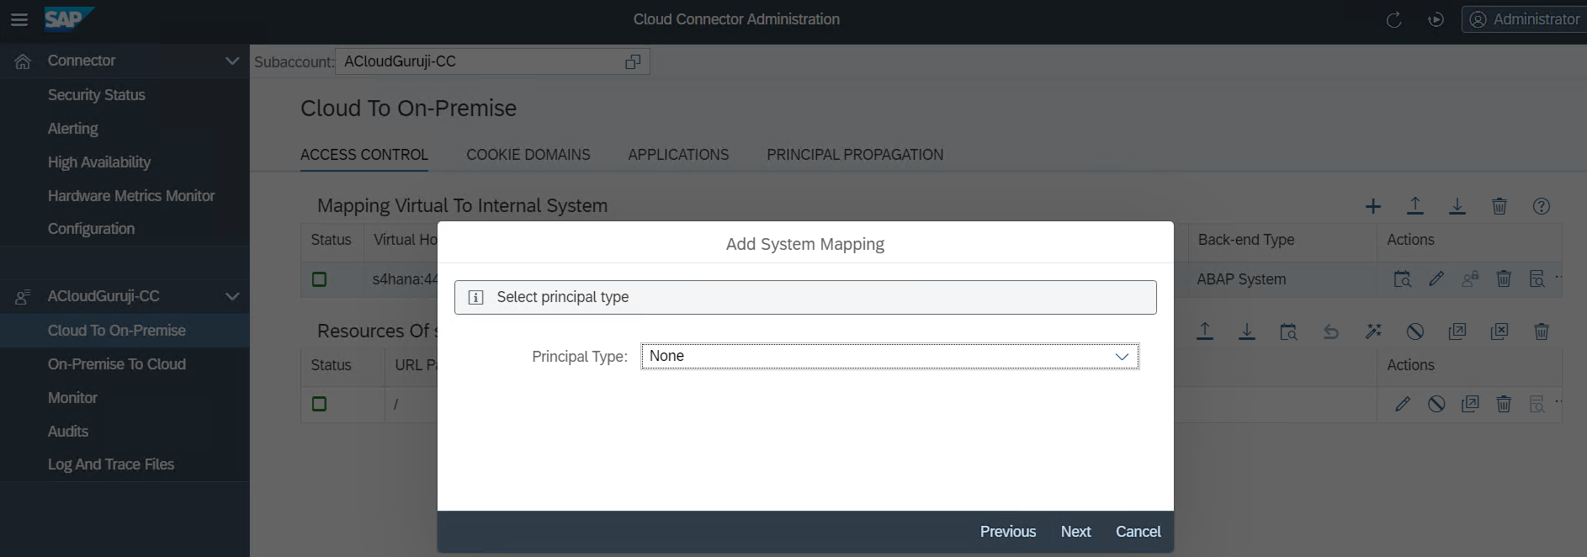Image resolution: width=1587 pixels, height=557 pixels.
Task: Click the disable resource icon in resource row
Action: point(1436,405)
